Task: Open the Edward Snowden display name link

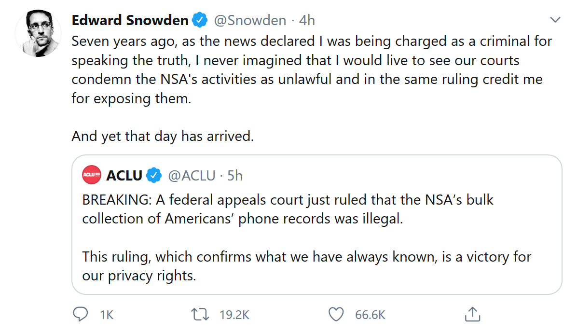Action: 130,20
